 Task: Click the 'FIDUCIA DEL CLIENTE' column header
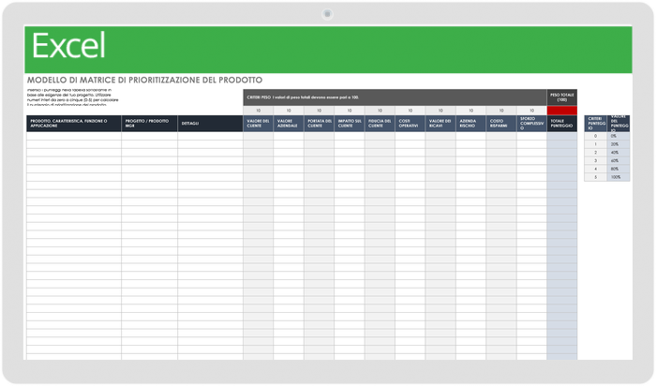click(380, 124)
